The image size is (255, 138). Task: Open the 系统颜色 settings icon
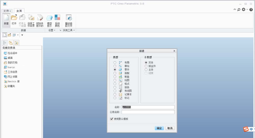pos(57,20)
